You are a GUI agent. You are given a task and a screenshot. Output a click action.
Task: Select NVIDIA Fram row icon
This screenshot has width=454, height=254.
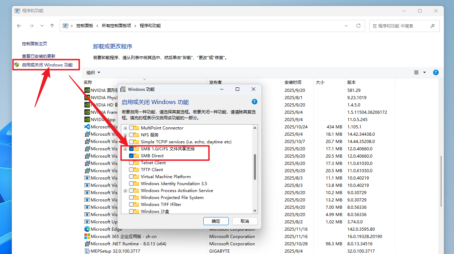pos(87,112)
